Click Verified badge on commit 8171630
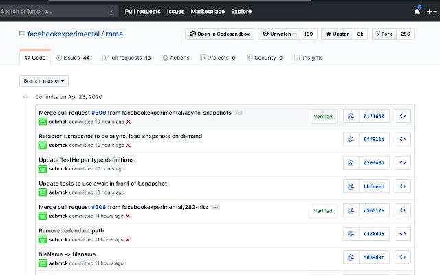This screenshot has height=275, width=440. click(323, 116)
